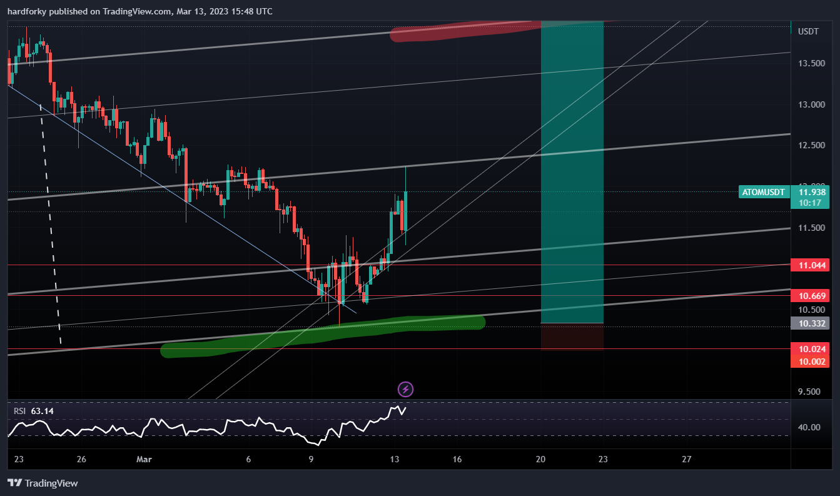The width and height of the screenshot is (840, 496).
Task: Select the green highlighted support brush stroke
Action: (x=322, y=335)
